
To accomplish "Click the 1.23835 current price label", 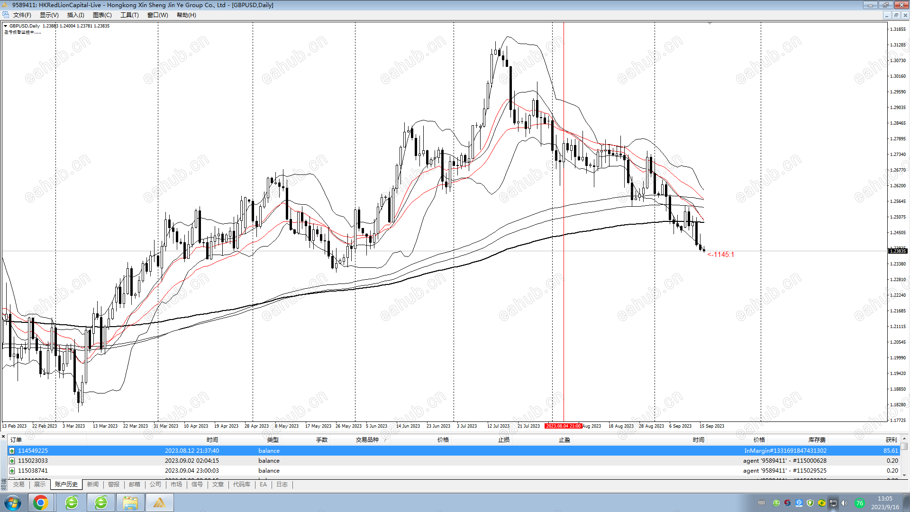I will 898,251.
